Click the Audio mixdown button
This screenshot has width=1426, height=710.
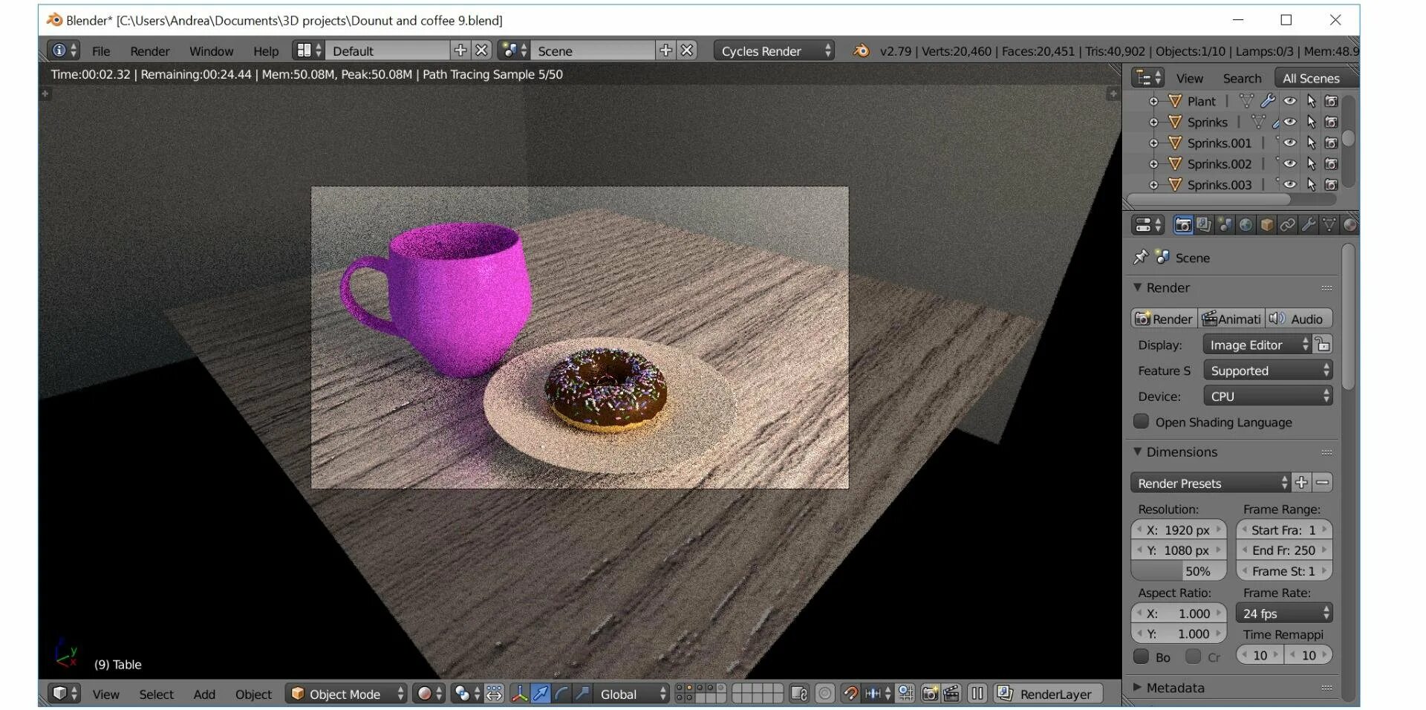pyautogui.click(x=1299, y=319)
